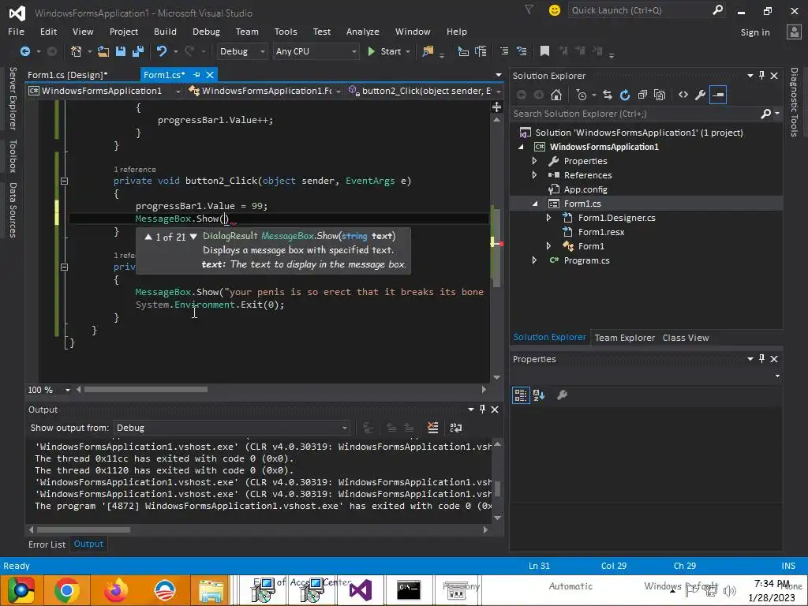Viewport: 808px width, 606px height.
Task: Undo the last edit with Undo icon
Action: tap(162, 51)
